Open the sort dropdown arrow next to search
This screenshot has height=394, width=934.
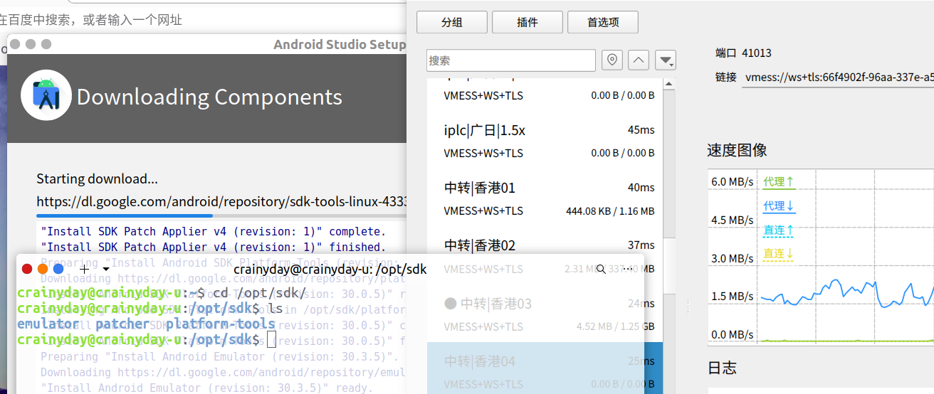665,60
